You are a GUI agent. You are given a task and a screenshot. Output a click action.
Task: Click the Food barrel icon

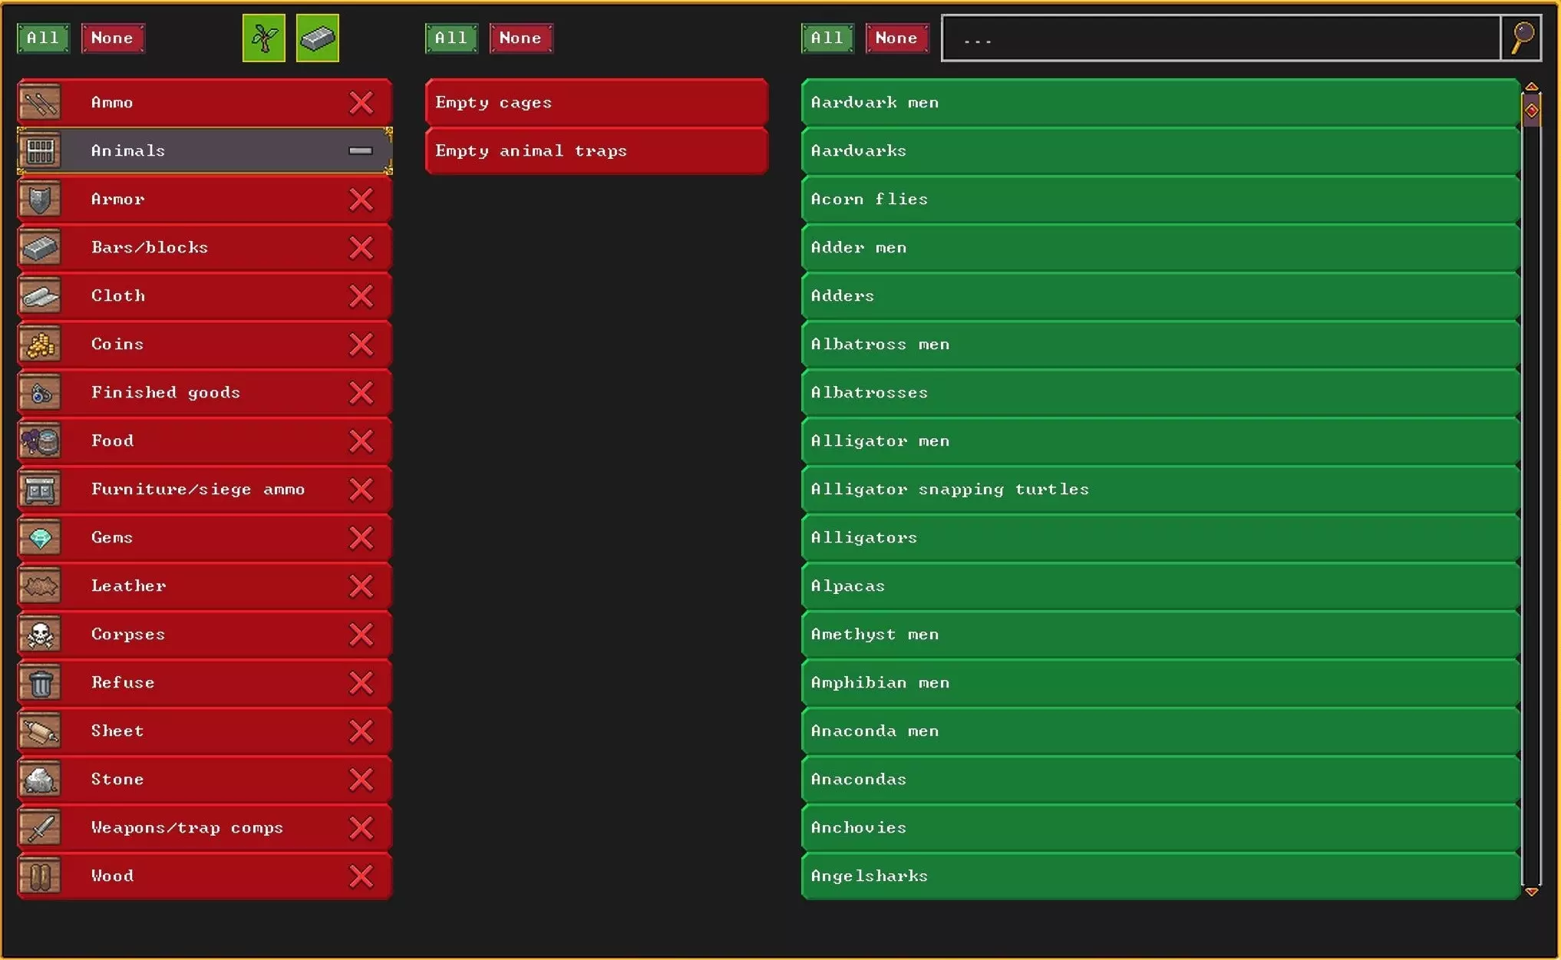coord(40,441)
